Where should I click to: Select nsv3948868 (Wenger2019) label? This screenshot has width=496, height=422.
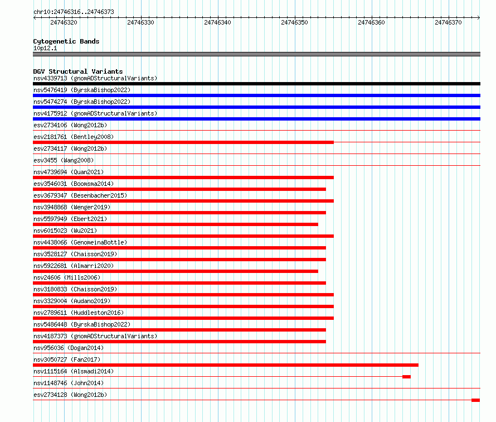coord(72,207)
